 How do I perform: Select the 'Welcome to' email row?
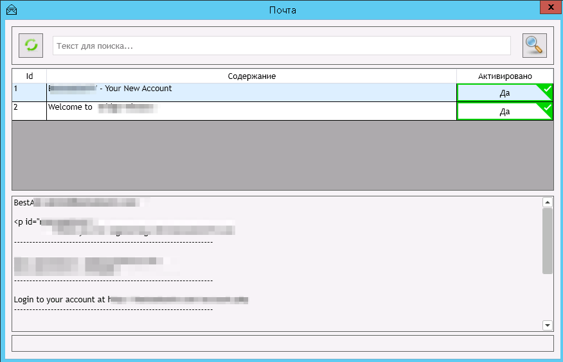251,111
